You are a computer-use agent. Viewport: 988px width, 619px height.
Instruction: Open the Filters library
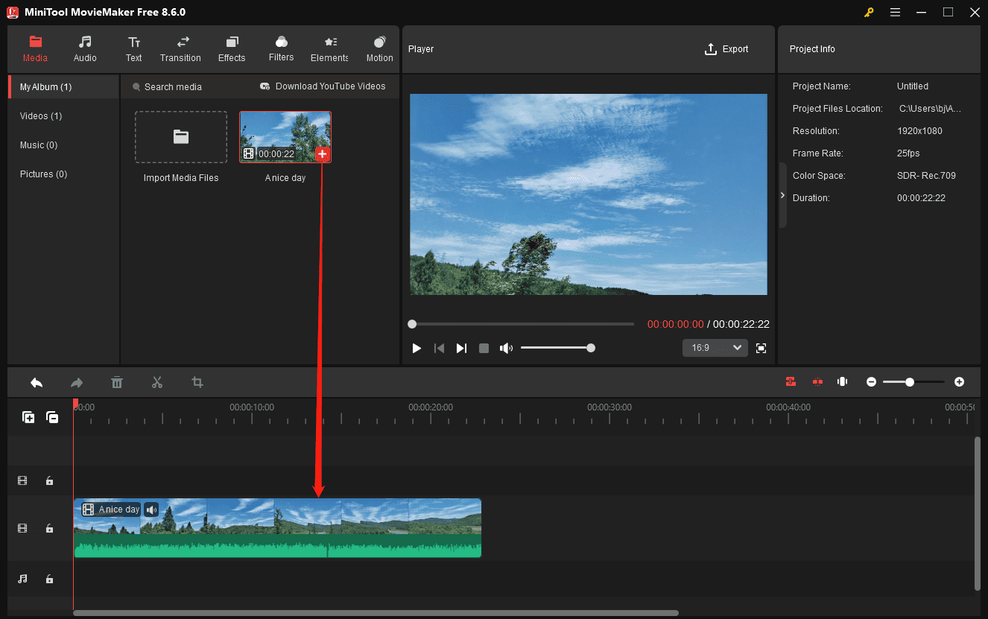pos(281,49)
